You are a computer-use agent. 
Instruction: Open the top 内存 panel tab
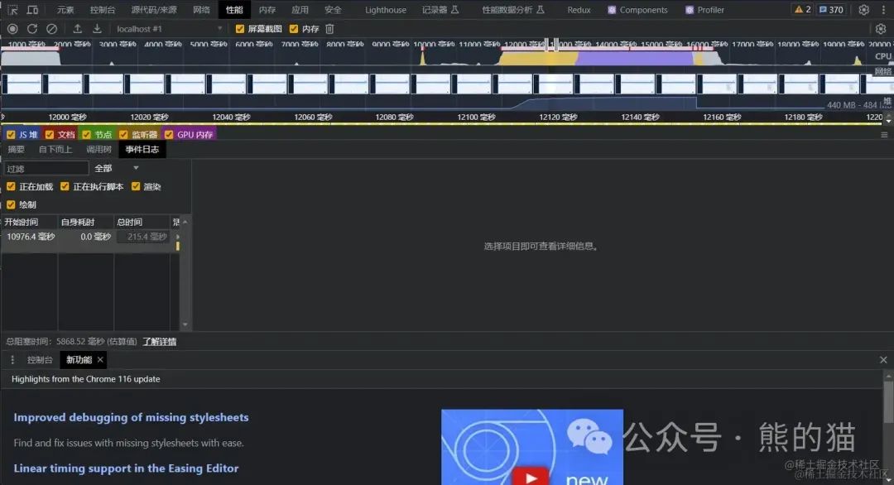267,10
